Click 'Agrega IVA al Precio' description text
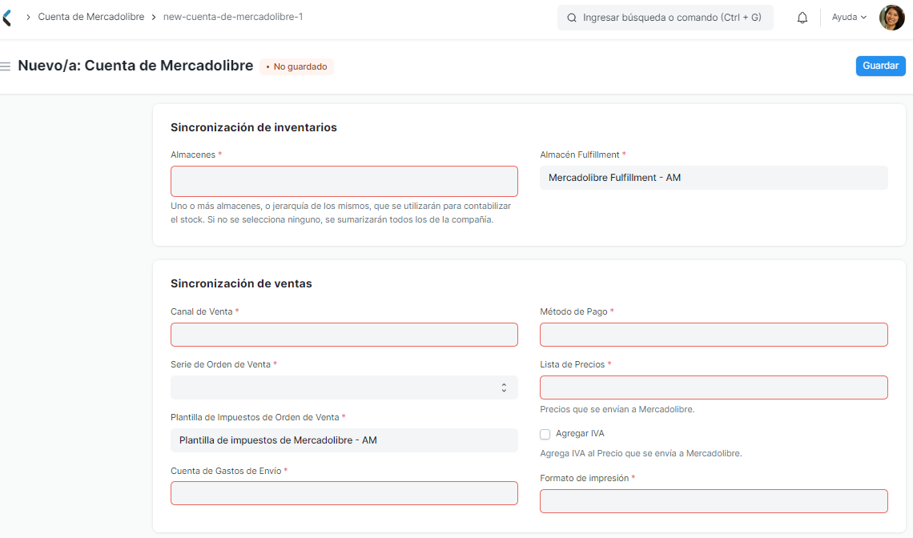Image resolution: width=913 pixels, height=538 pixels. (641, 454)
